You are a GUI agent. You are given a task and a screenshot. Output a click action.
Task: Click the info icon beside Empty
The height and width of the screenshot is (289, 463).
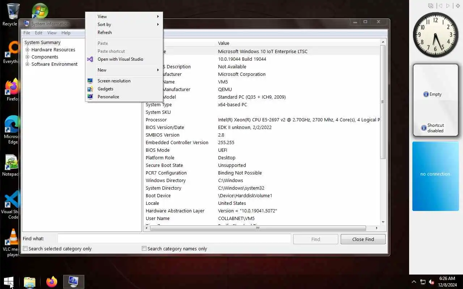[x=426, y=94]
